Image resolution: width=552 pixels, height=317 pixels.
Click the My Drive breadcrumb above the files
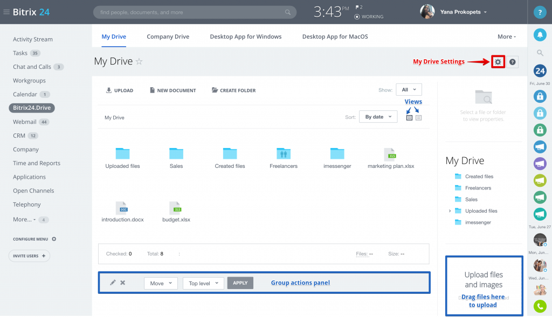click(114, 118)
